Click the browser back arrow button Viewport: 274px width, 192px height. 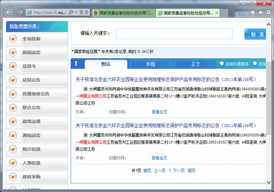tap(9, 12)
